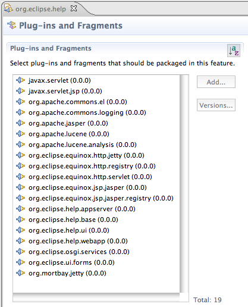Click the Total: 19 count label
The width and height of the screenshot is (248, 307).
click(208, 300)
